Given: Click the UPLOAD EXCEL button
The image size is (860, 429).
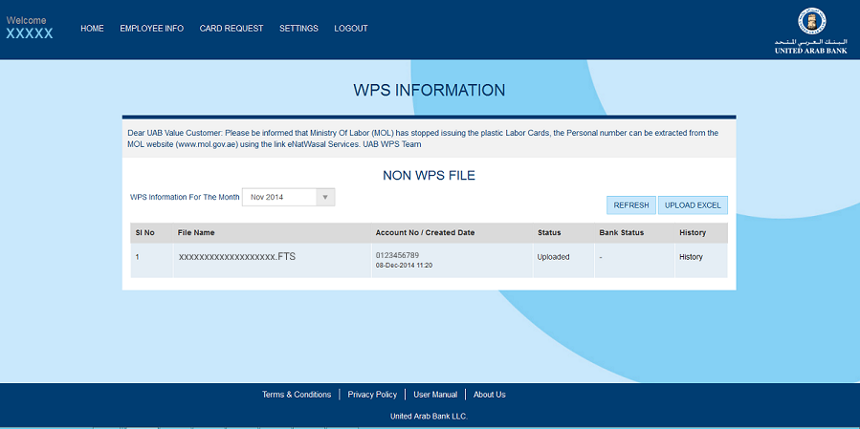Looking at the screenshot, I should (693, 205).
